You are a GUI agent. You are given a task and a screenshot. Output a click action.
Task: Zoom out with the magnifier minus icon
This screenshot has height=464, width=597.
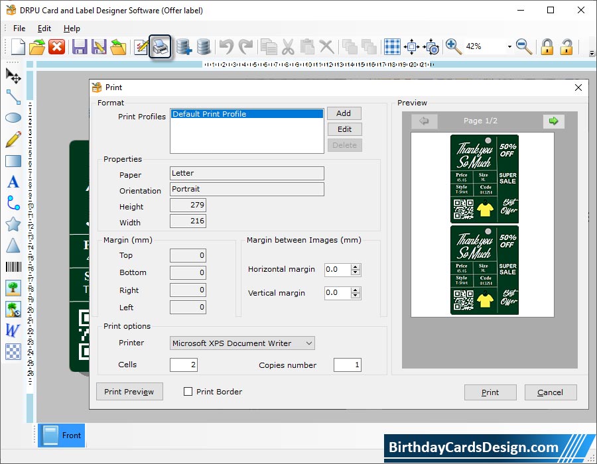point(524,47)
